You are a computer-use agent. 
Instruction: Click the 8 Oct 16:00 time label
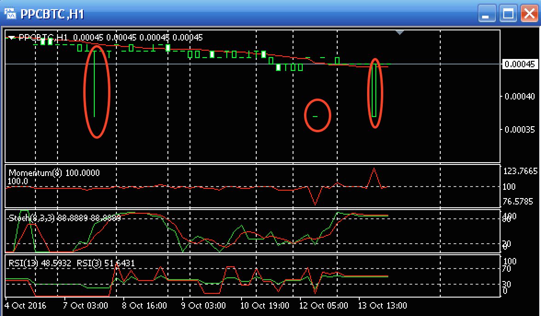[x=144, y=306]
